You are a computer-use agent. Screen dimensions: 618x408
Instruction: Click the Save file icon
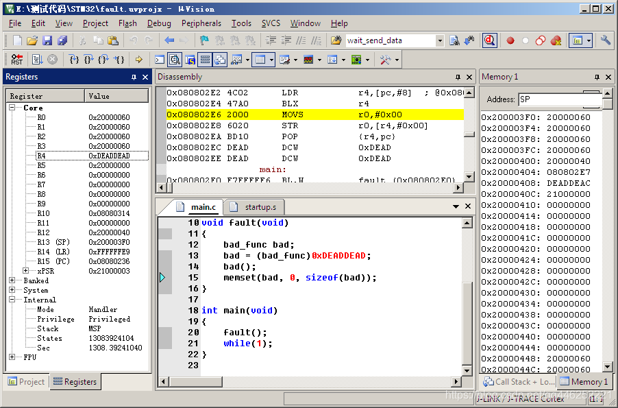point(47,40)
